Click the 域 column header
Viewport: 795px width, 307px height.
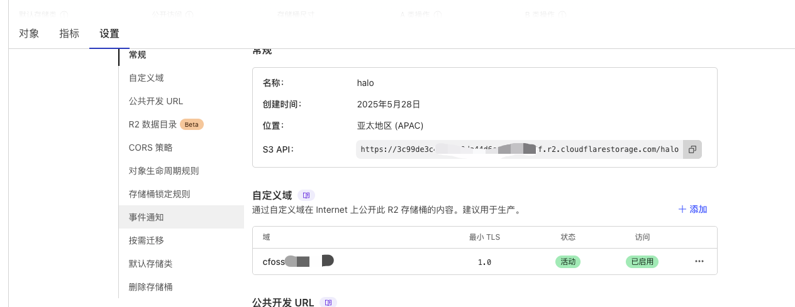(x=267, y=237)
